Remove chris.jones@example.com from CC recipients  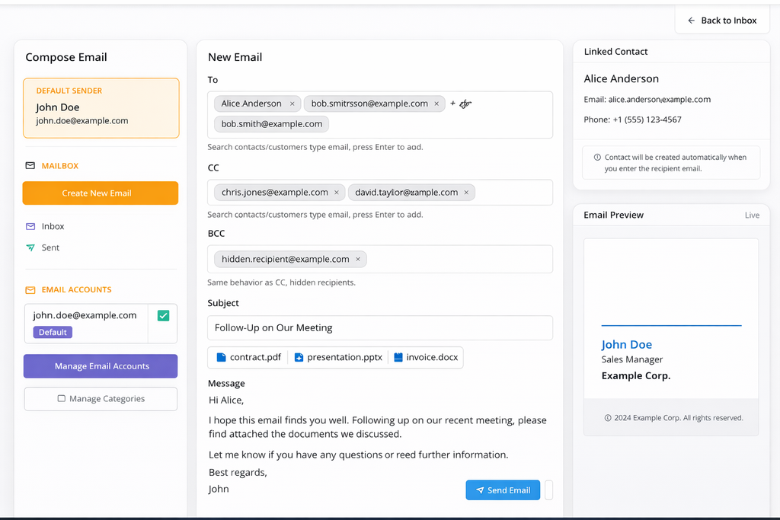coord(336,192)
